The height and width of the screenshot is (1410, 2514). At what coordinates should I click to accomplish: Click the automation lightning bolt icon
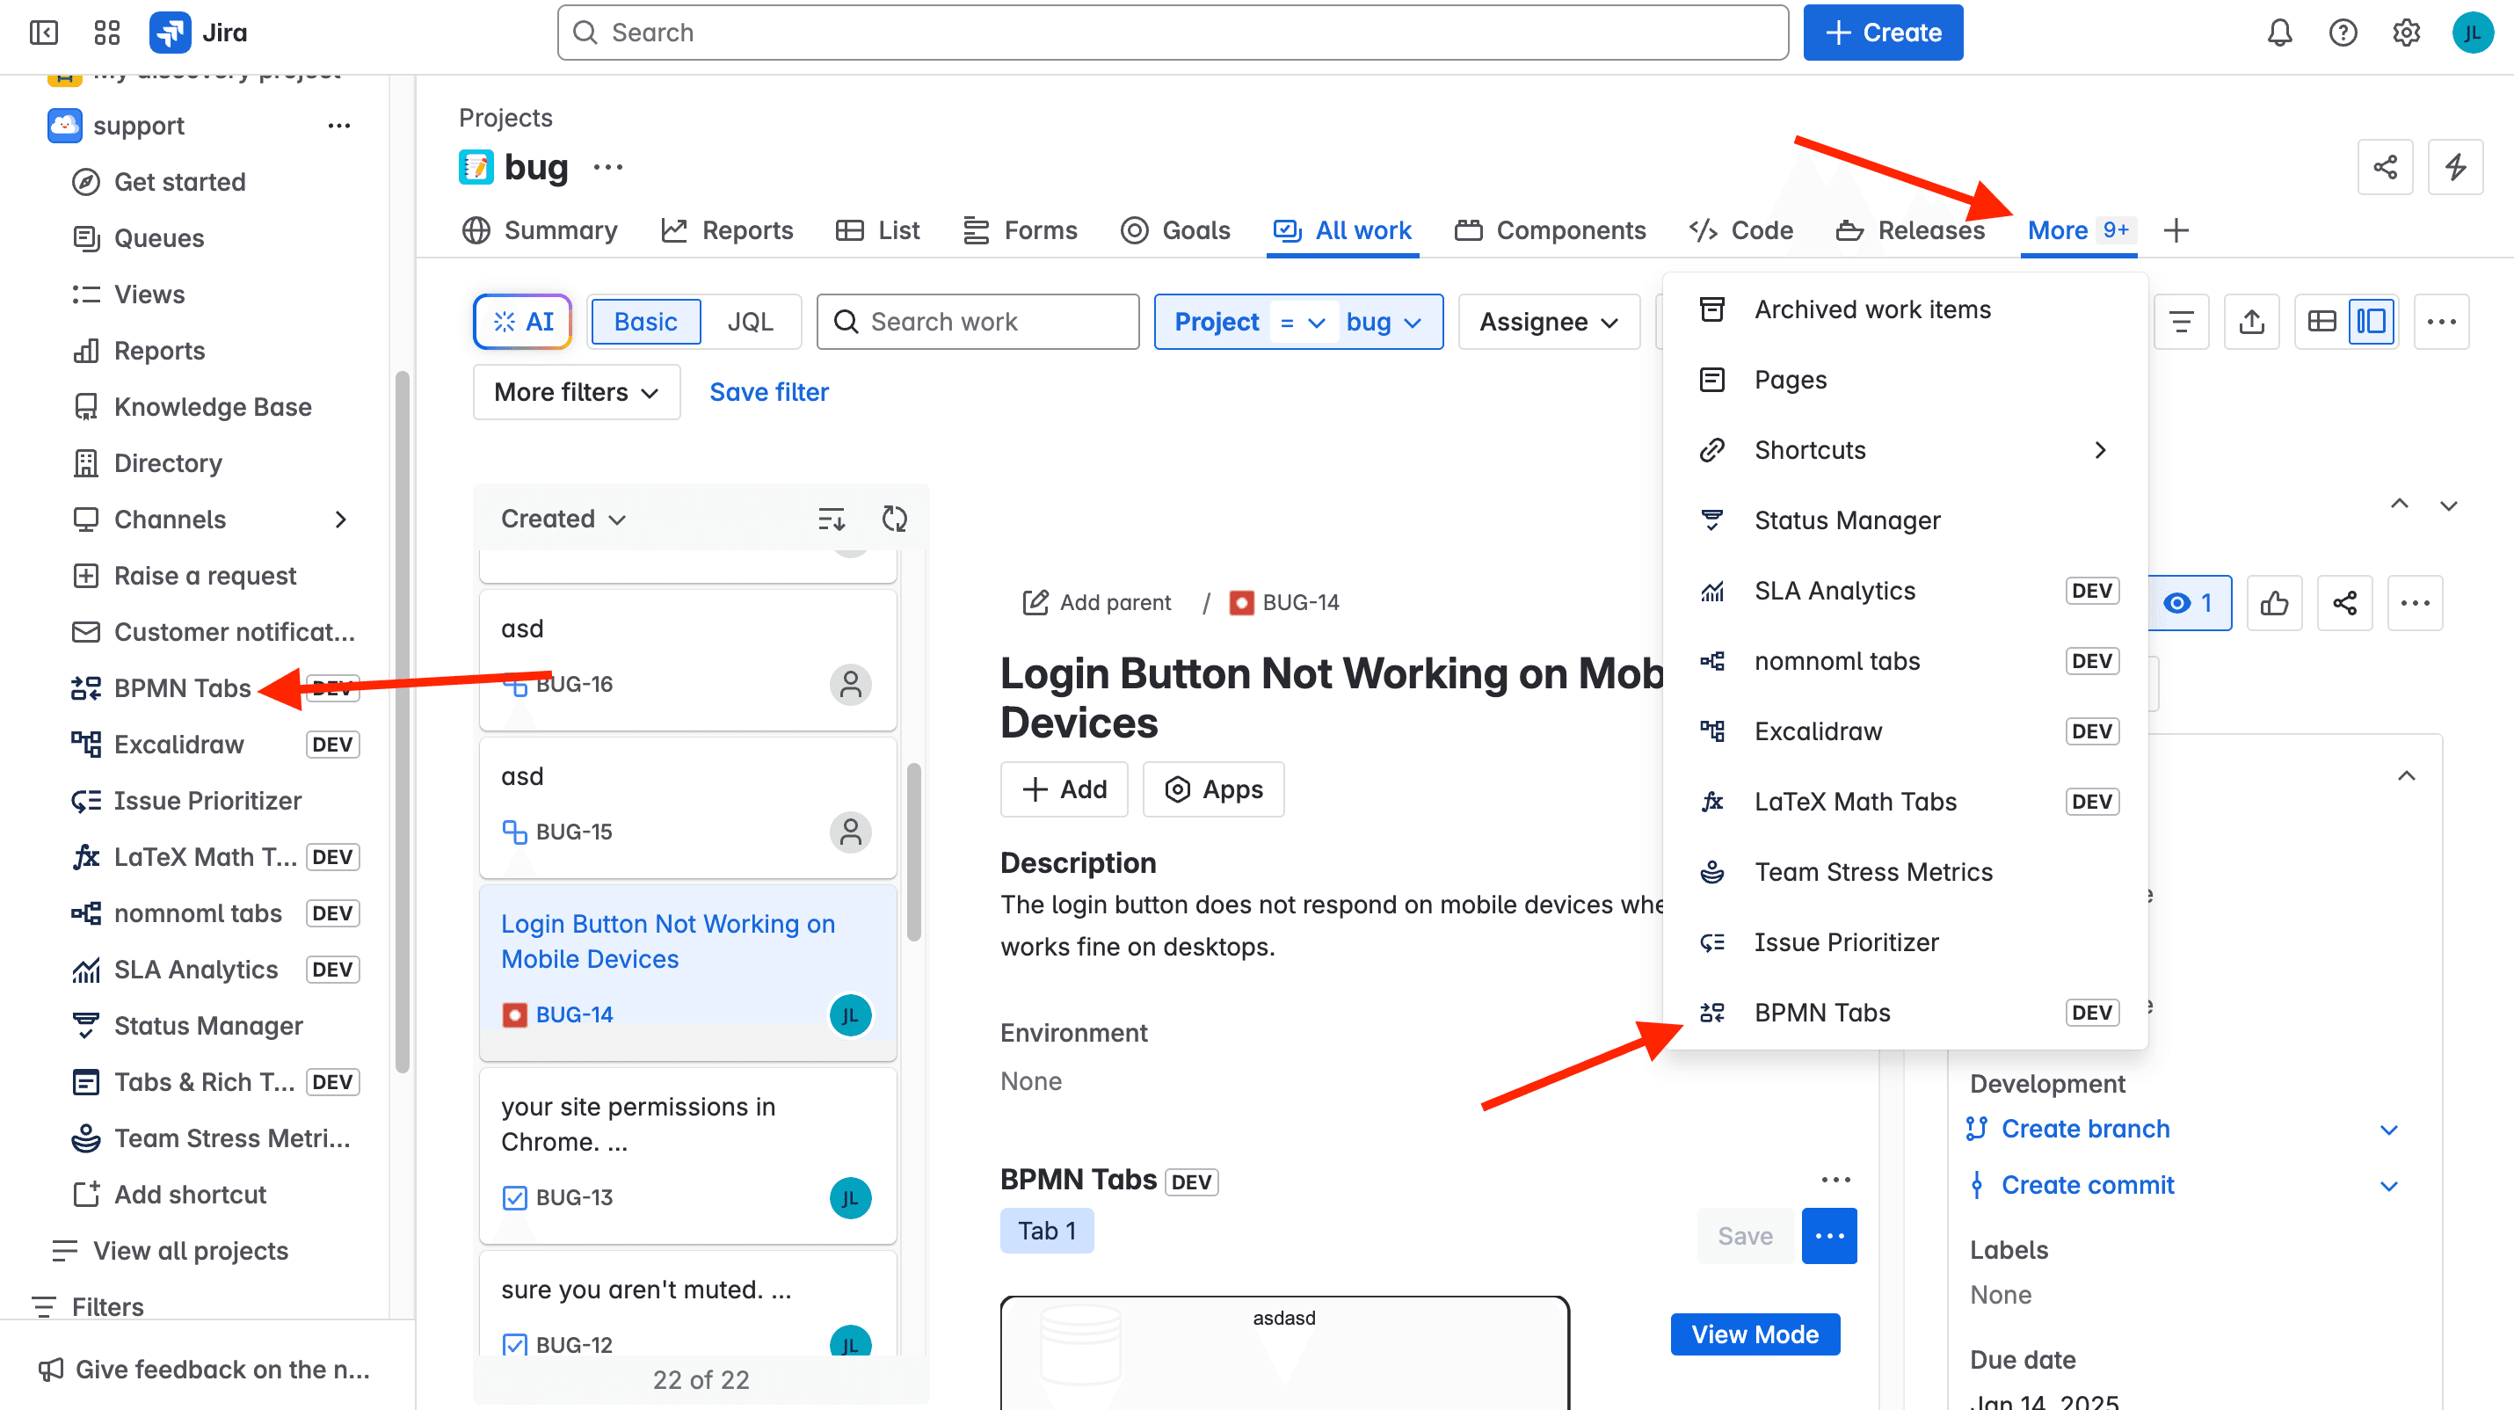[x=2455, y=167]
